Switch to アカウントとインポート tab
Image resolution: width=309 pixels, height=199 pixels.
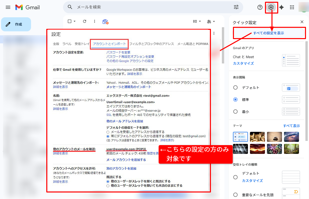(x=109, y=44)
